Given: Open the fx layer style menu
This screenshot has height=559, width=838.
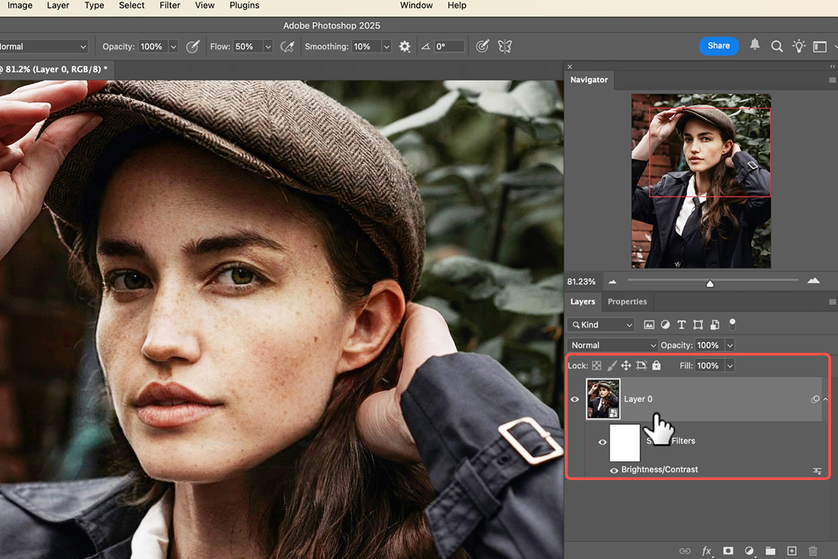Looking at the screenshot, I should (707, 551).
